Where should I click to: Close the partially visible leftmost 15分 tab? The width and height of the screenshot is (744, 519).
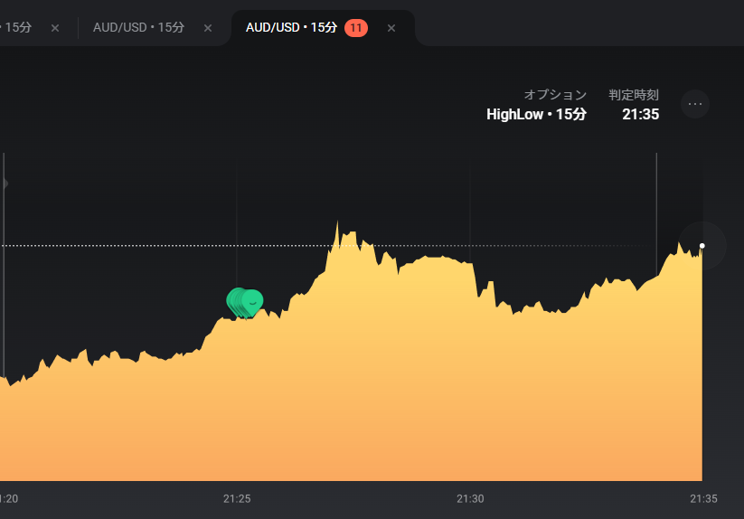tap(55, 28)
